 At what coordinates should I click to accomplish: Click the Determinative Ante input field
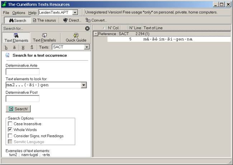22,72
